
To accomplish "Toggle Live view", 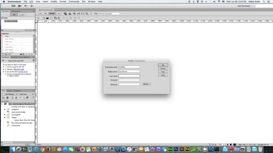I will [59, 14].
